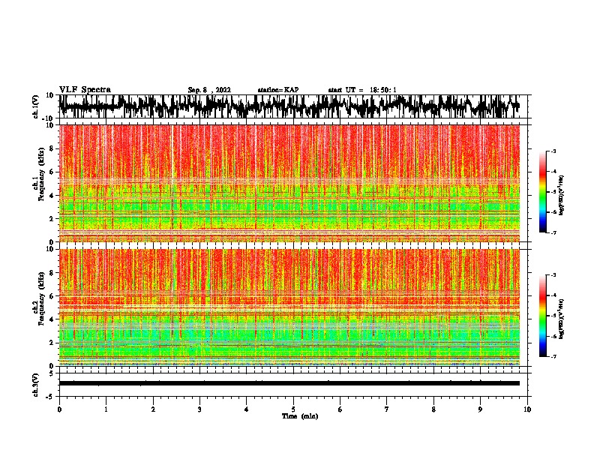Click the '5' tick on the ch.3(V) axis

[52, 373]
